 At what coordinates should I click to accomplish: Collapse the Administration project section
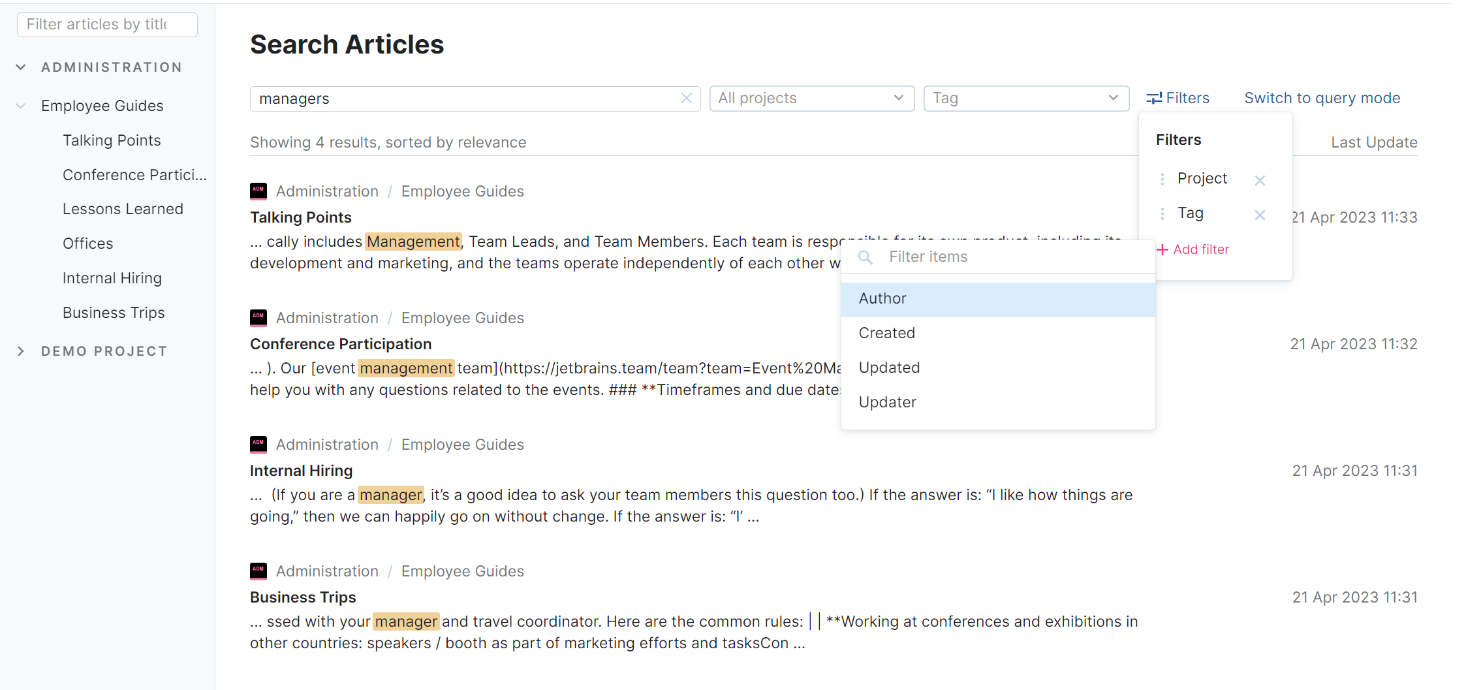point(21,67)
